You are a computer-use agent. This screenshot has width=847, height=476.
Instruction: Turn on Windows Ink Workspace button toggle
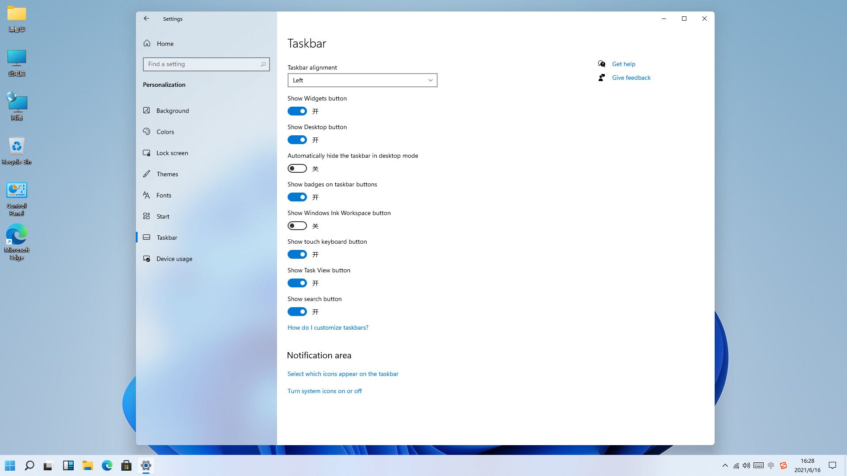click(x=297, y=226)
